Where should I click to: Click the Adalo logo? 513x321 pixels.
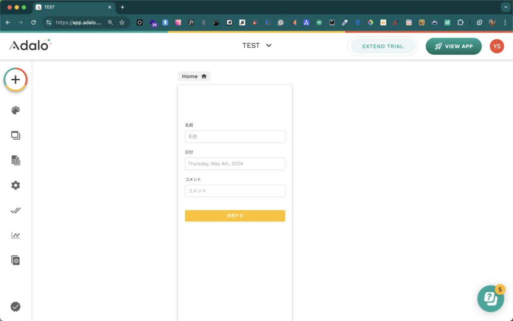pyautogui.click(x=30, y=45)
